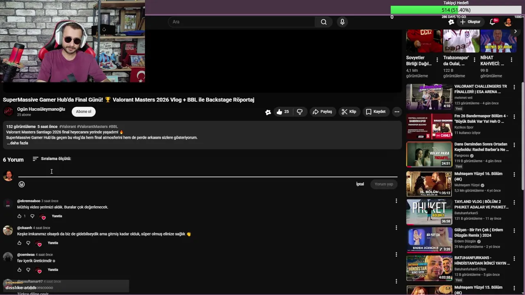Open PHUKET Tayland vlog thumbnail
Image resolution: width=525 pixels, height=295 pixels.
click(x=429, y=212)
